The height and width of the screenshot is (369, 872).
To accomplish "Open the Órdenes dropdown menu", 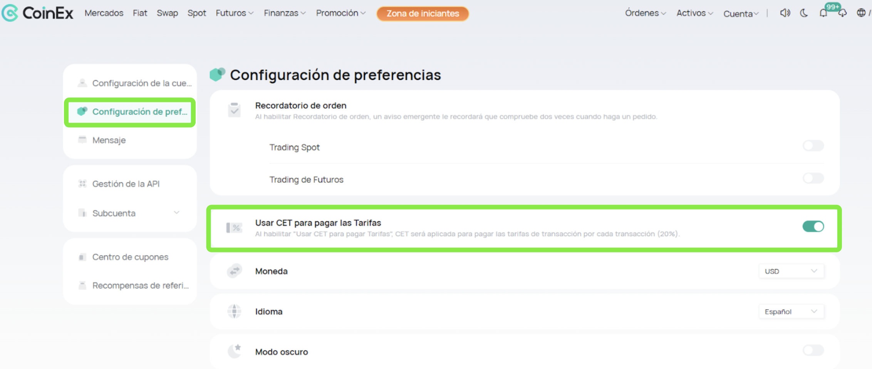I will click(645, 13).
